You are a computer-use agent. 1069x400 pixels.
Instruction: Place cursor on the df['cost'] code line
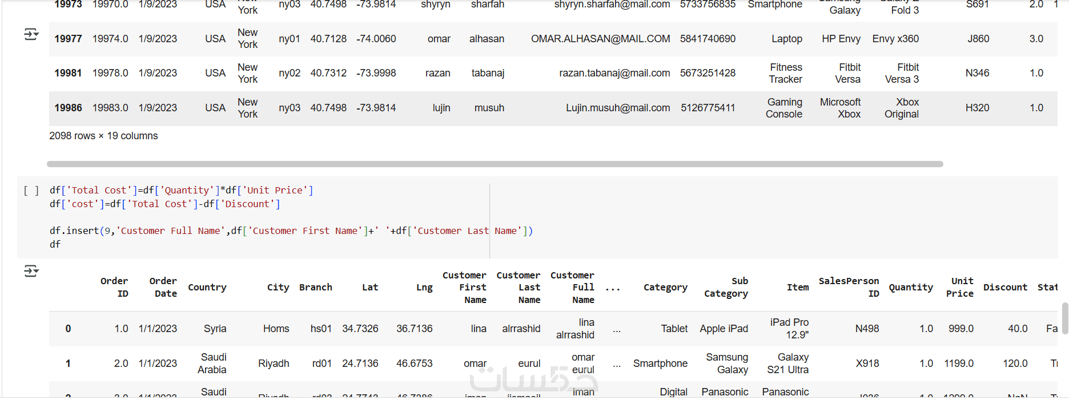(164, 204)
